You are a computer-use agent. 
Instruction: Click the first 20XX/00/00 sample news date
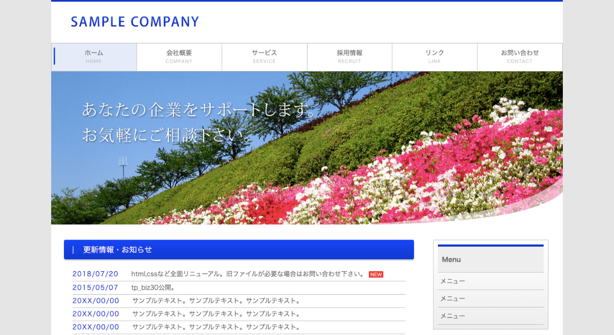pyautogui.click(x=96, y=301)
